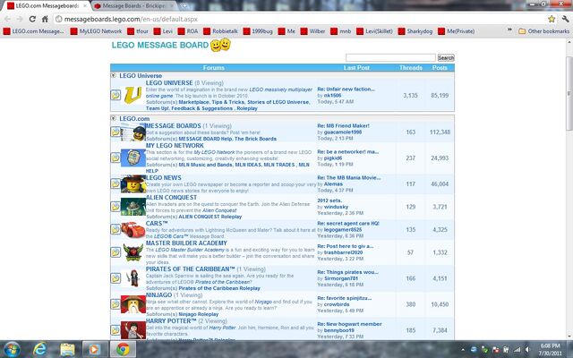Open a new tab with the plus button
This screenshot has width=573, height=358.
coord(184,6)
